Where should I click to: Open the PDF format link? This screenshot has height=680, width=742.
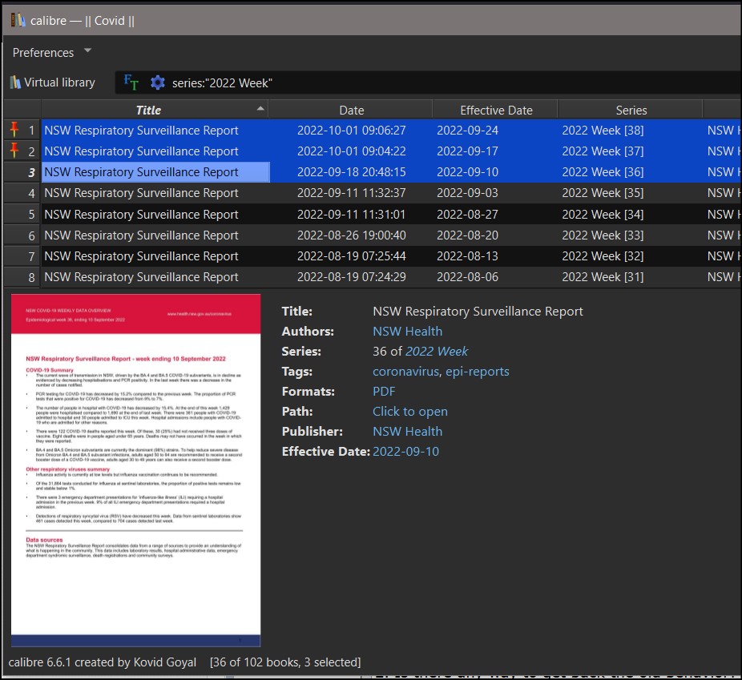(x=384, y=392)
